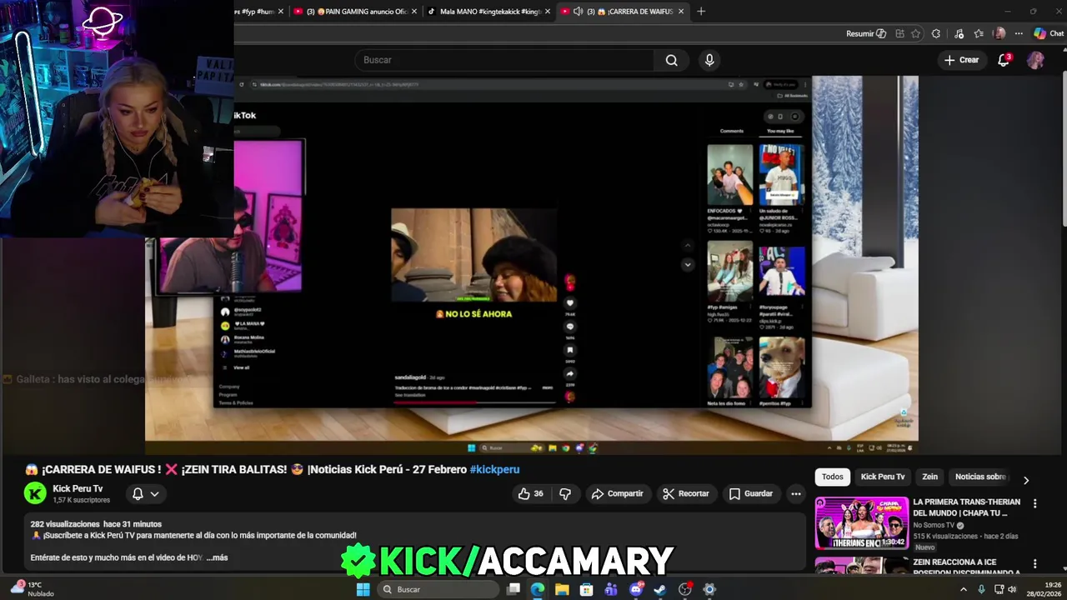1067x600 pixels.
Task: Open Discord from taskbar
Action: 636,589
